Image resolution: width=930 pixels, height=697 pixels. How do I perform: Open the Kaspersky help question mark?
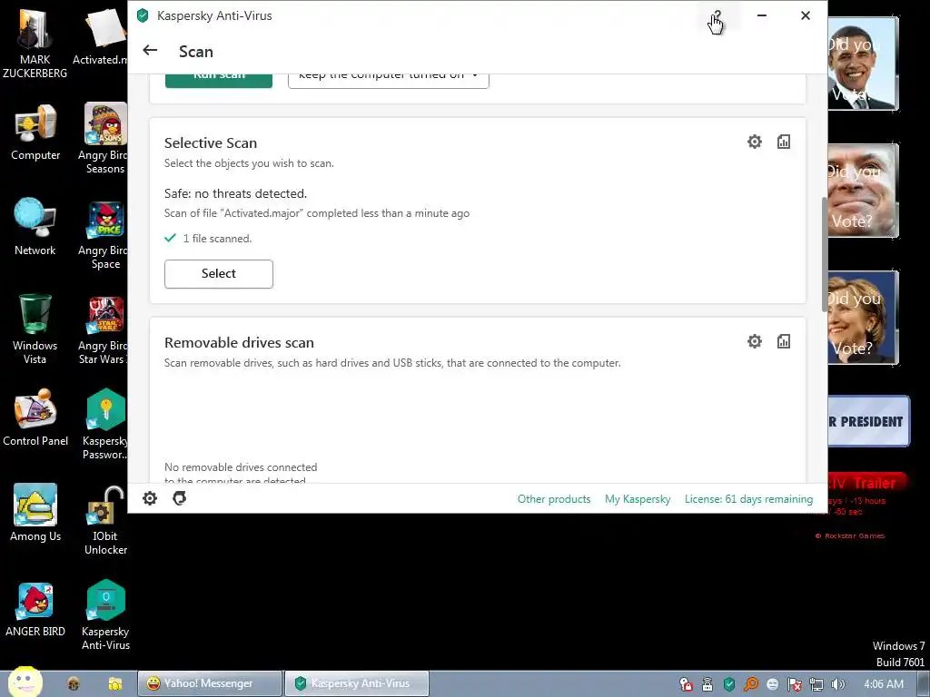tap(717, 16)
